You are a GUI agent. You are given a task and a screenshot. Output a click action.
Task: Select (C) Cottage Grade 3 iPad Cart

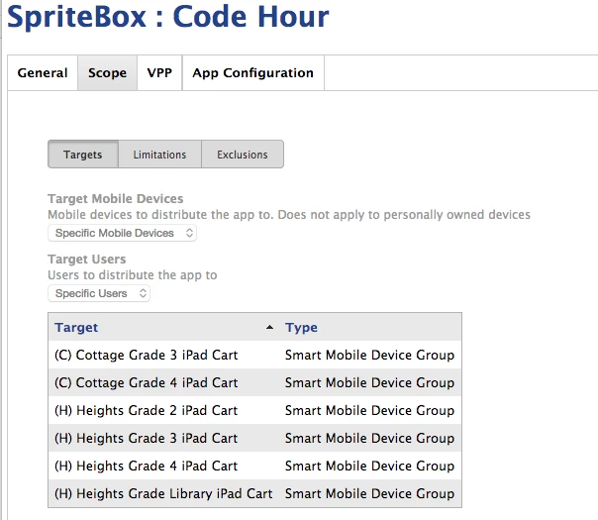tap(147, 355)
